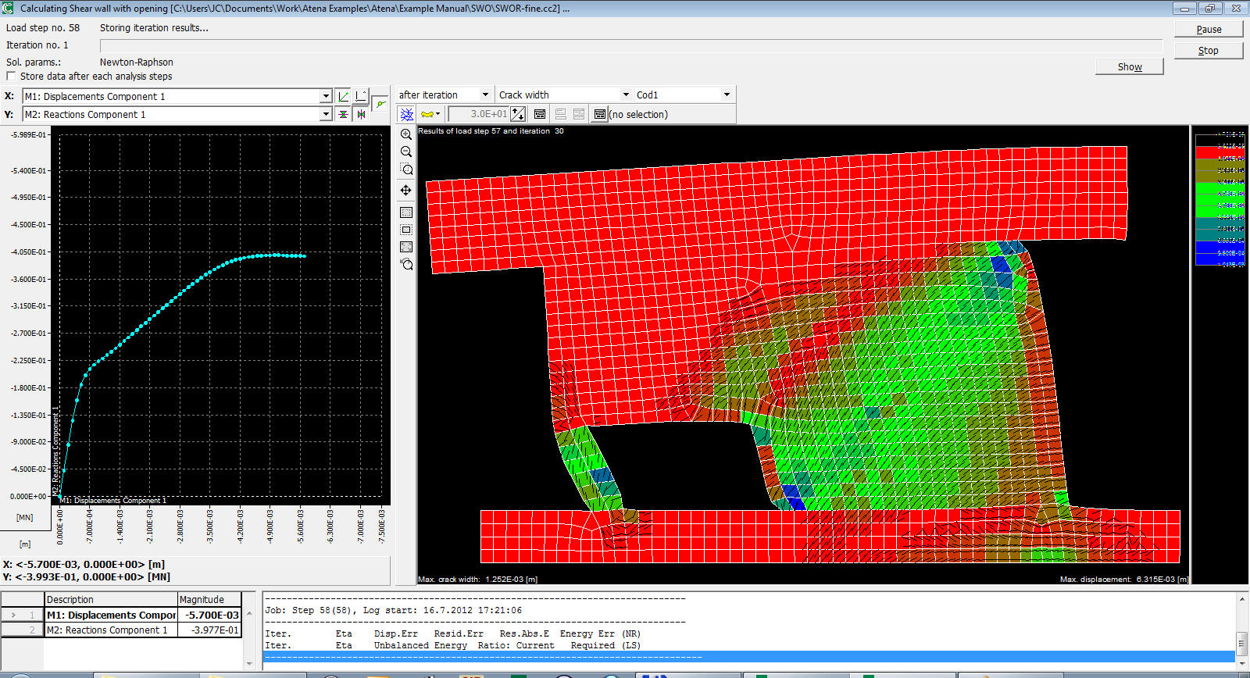The width and height of the screenshot is (1250, 678).
Task: Toggle Store data after each analysis steps
Action: (x=11, y=76)
